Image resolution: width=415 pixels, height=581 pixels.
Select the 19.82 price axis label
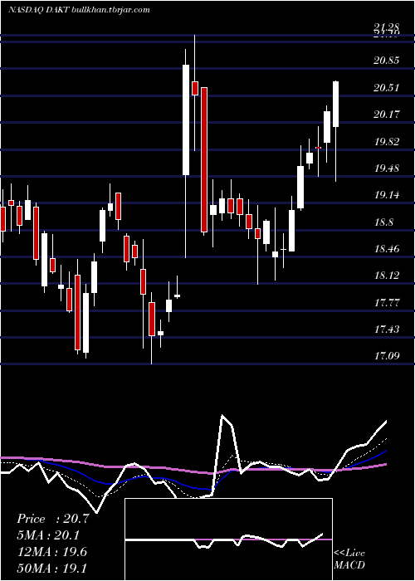click(x=387, y=142)
